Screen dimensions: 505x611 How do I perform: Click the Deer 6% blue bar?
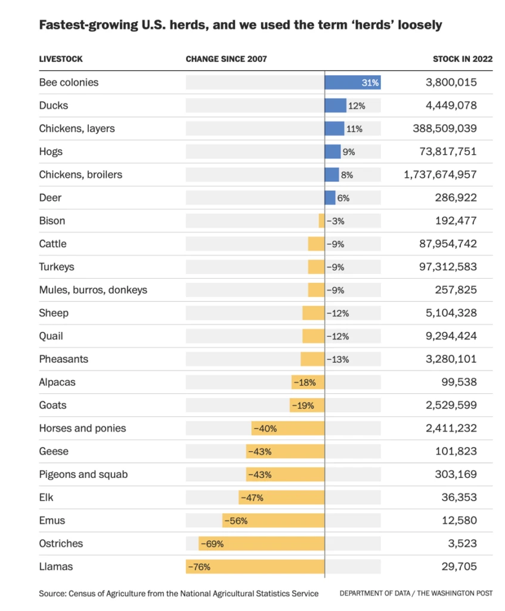[330, 198]
